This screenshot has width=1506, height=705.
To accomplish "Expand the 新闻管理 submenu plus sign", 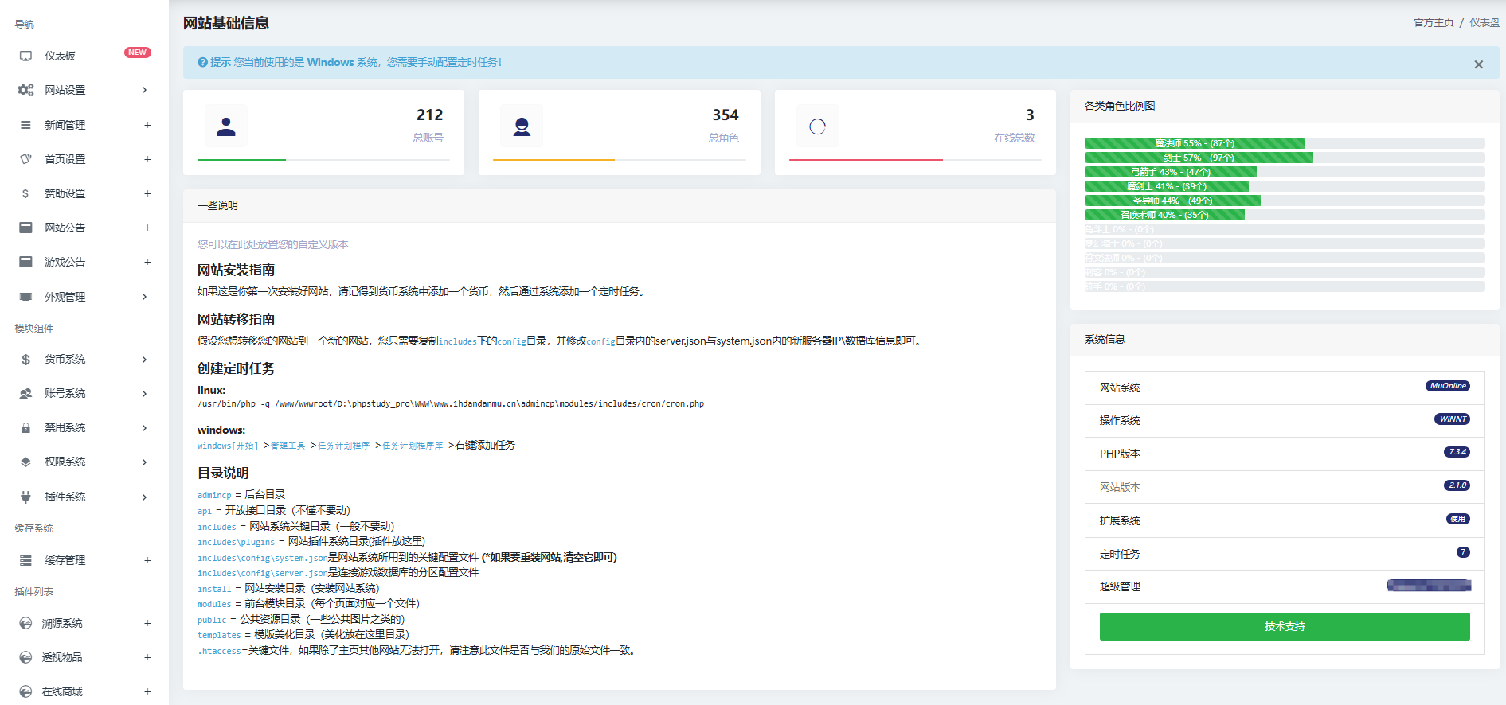I will tap(147, 125).
